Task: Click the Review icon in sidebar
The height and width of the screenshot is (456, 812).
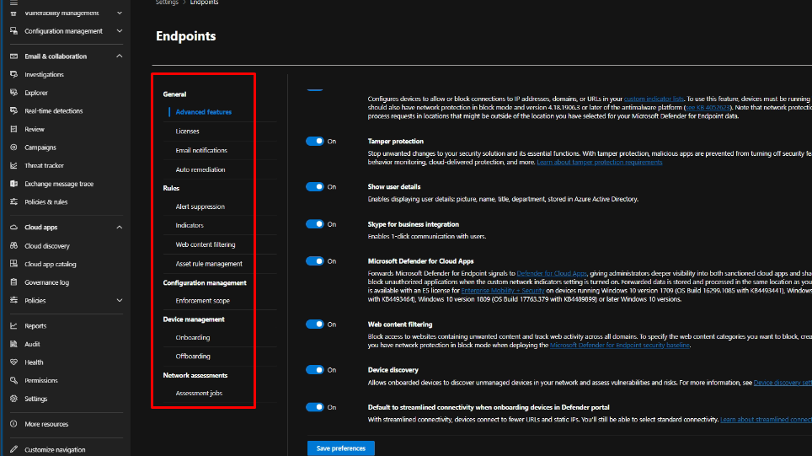Action: pos(14,129)
